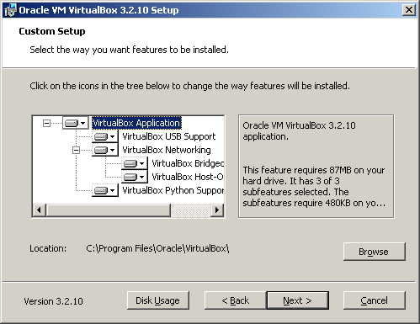Screen dimensions: 420x324
Task: Open VirtualBox Application feature drive icon
Action: [x=75, y=123]
